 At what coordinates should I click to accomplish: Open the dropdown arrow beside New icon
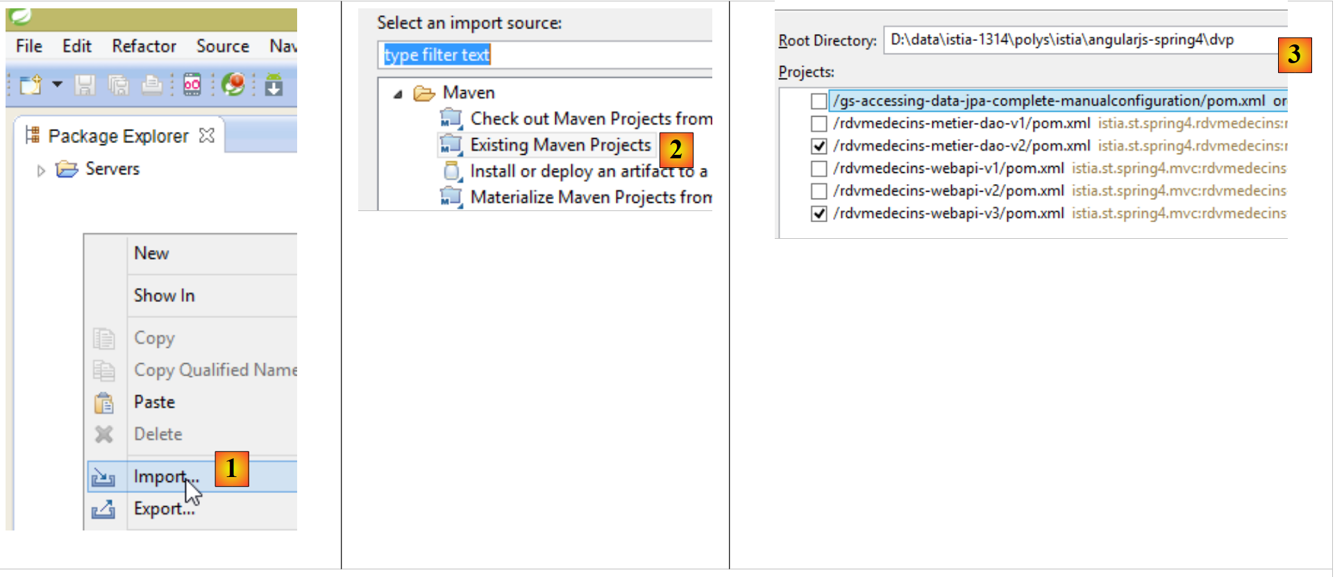(58, 85)
